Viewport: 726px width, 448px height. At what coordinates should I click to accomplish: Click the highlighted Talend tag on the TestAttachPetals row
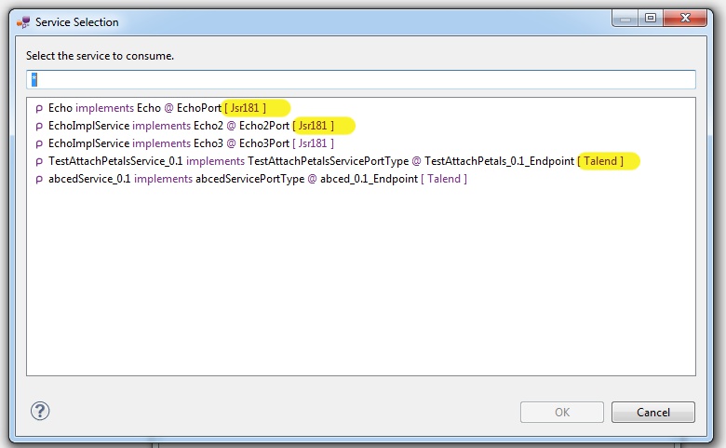[x=600, y=161]
